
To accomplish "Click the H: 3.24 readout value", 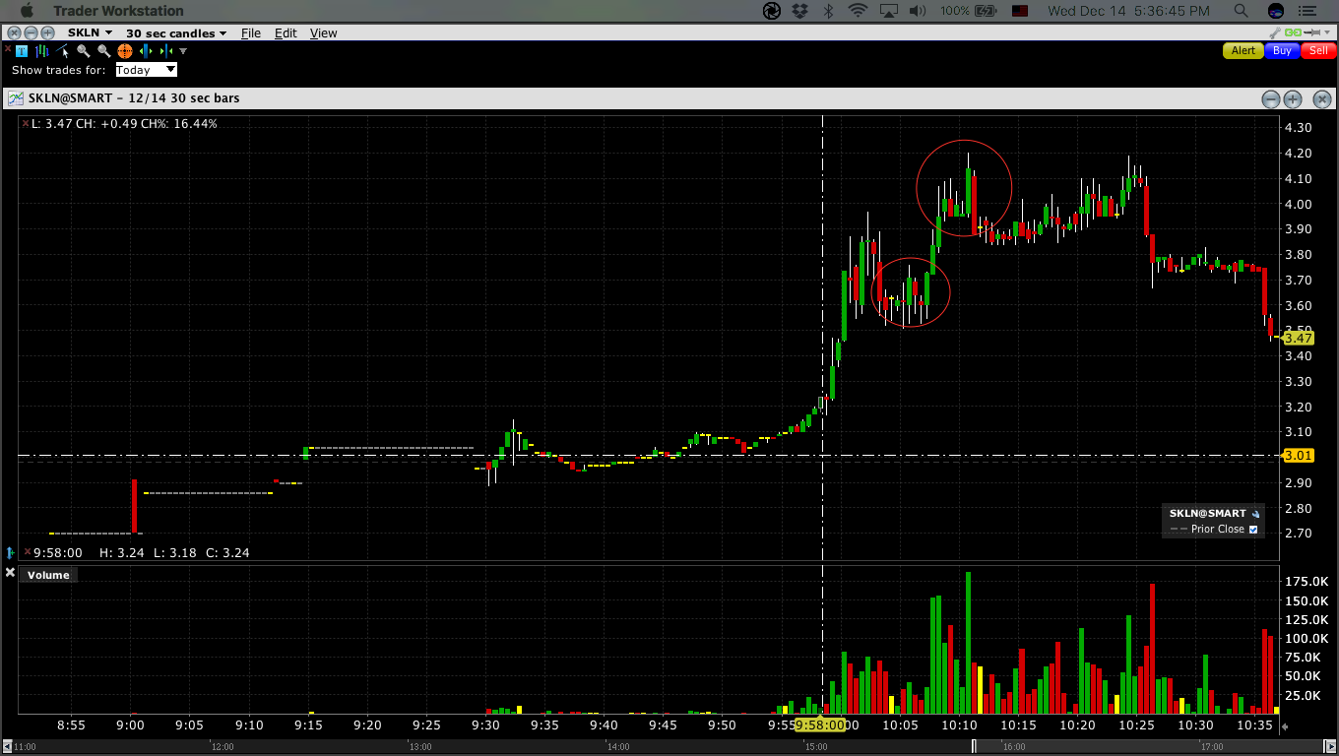I will pos(122,553).
